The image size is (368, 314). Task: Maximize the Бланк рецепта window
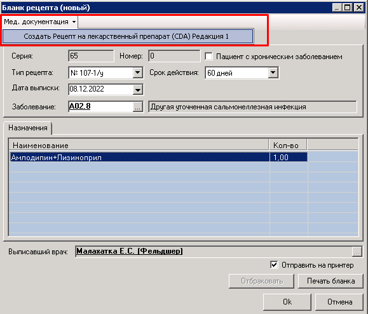tap(347, 8)
